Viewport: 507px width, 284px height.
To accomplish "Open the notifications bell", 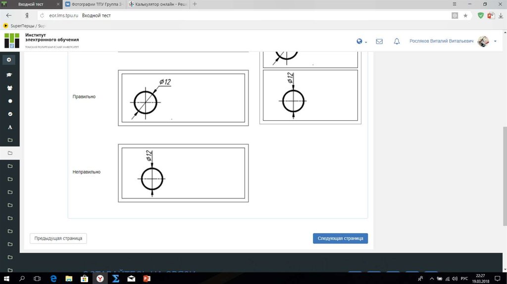I will [x=397, y=42].
